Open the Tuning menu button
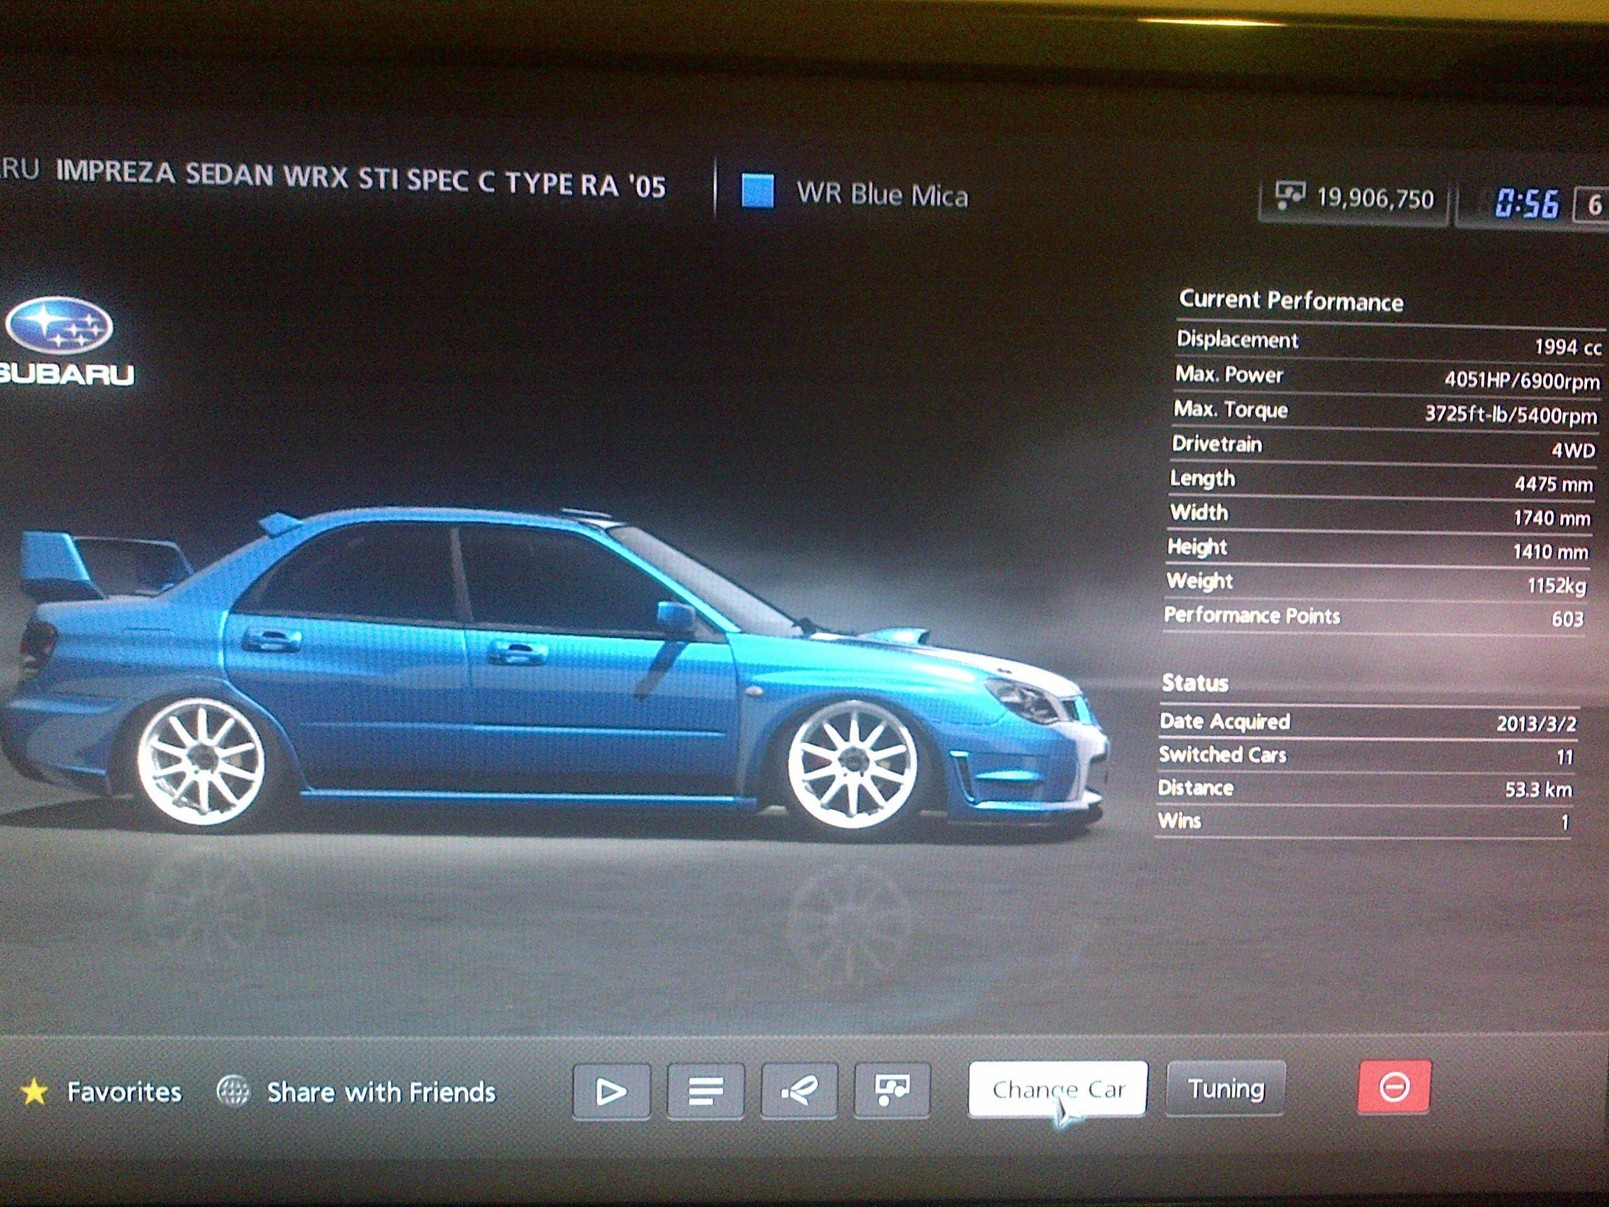Viewport: 1609px width, 1207px height. (1226, 1088)
